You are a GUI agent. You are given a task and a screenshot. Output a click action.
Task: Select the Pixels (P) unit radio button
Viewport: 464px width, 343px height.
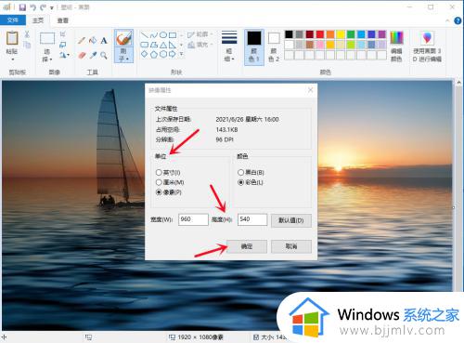(x=159, y=192)
